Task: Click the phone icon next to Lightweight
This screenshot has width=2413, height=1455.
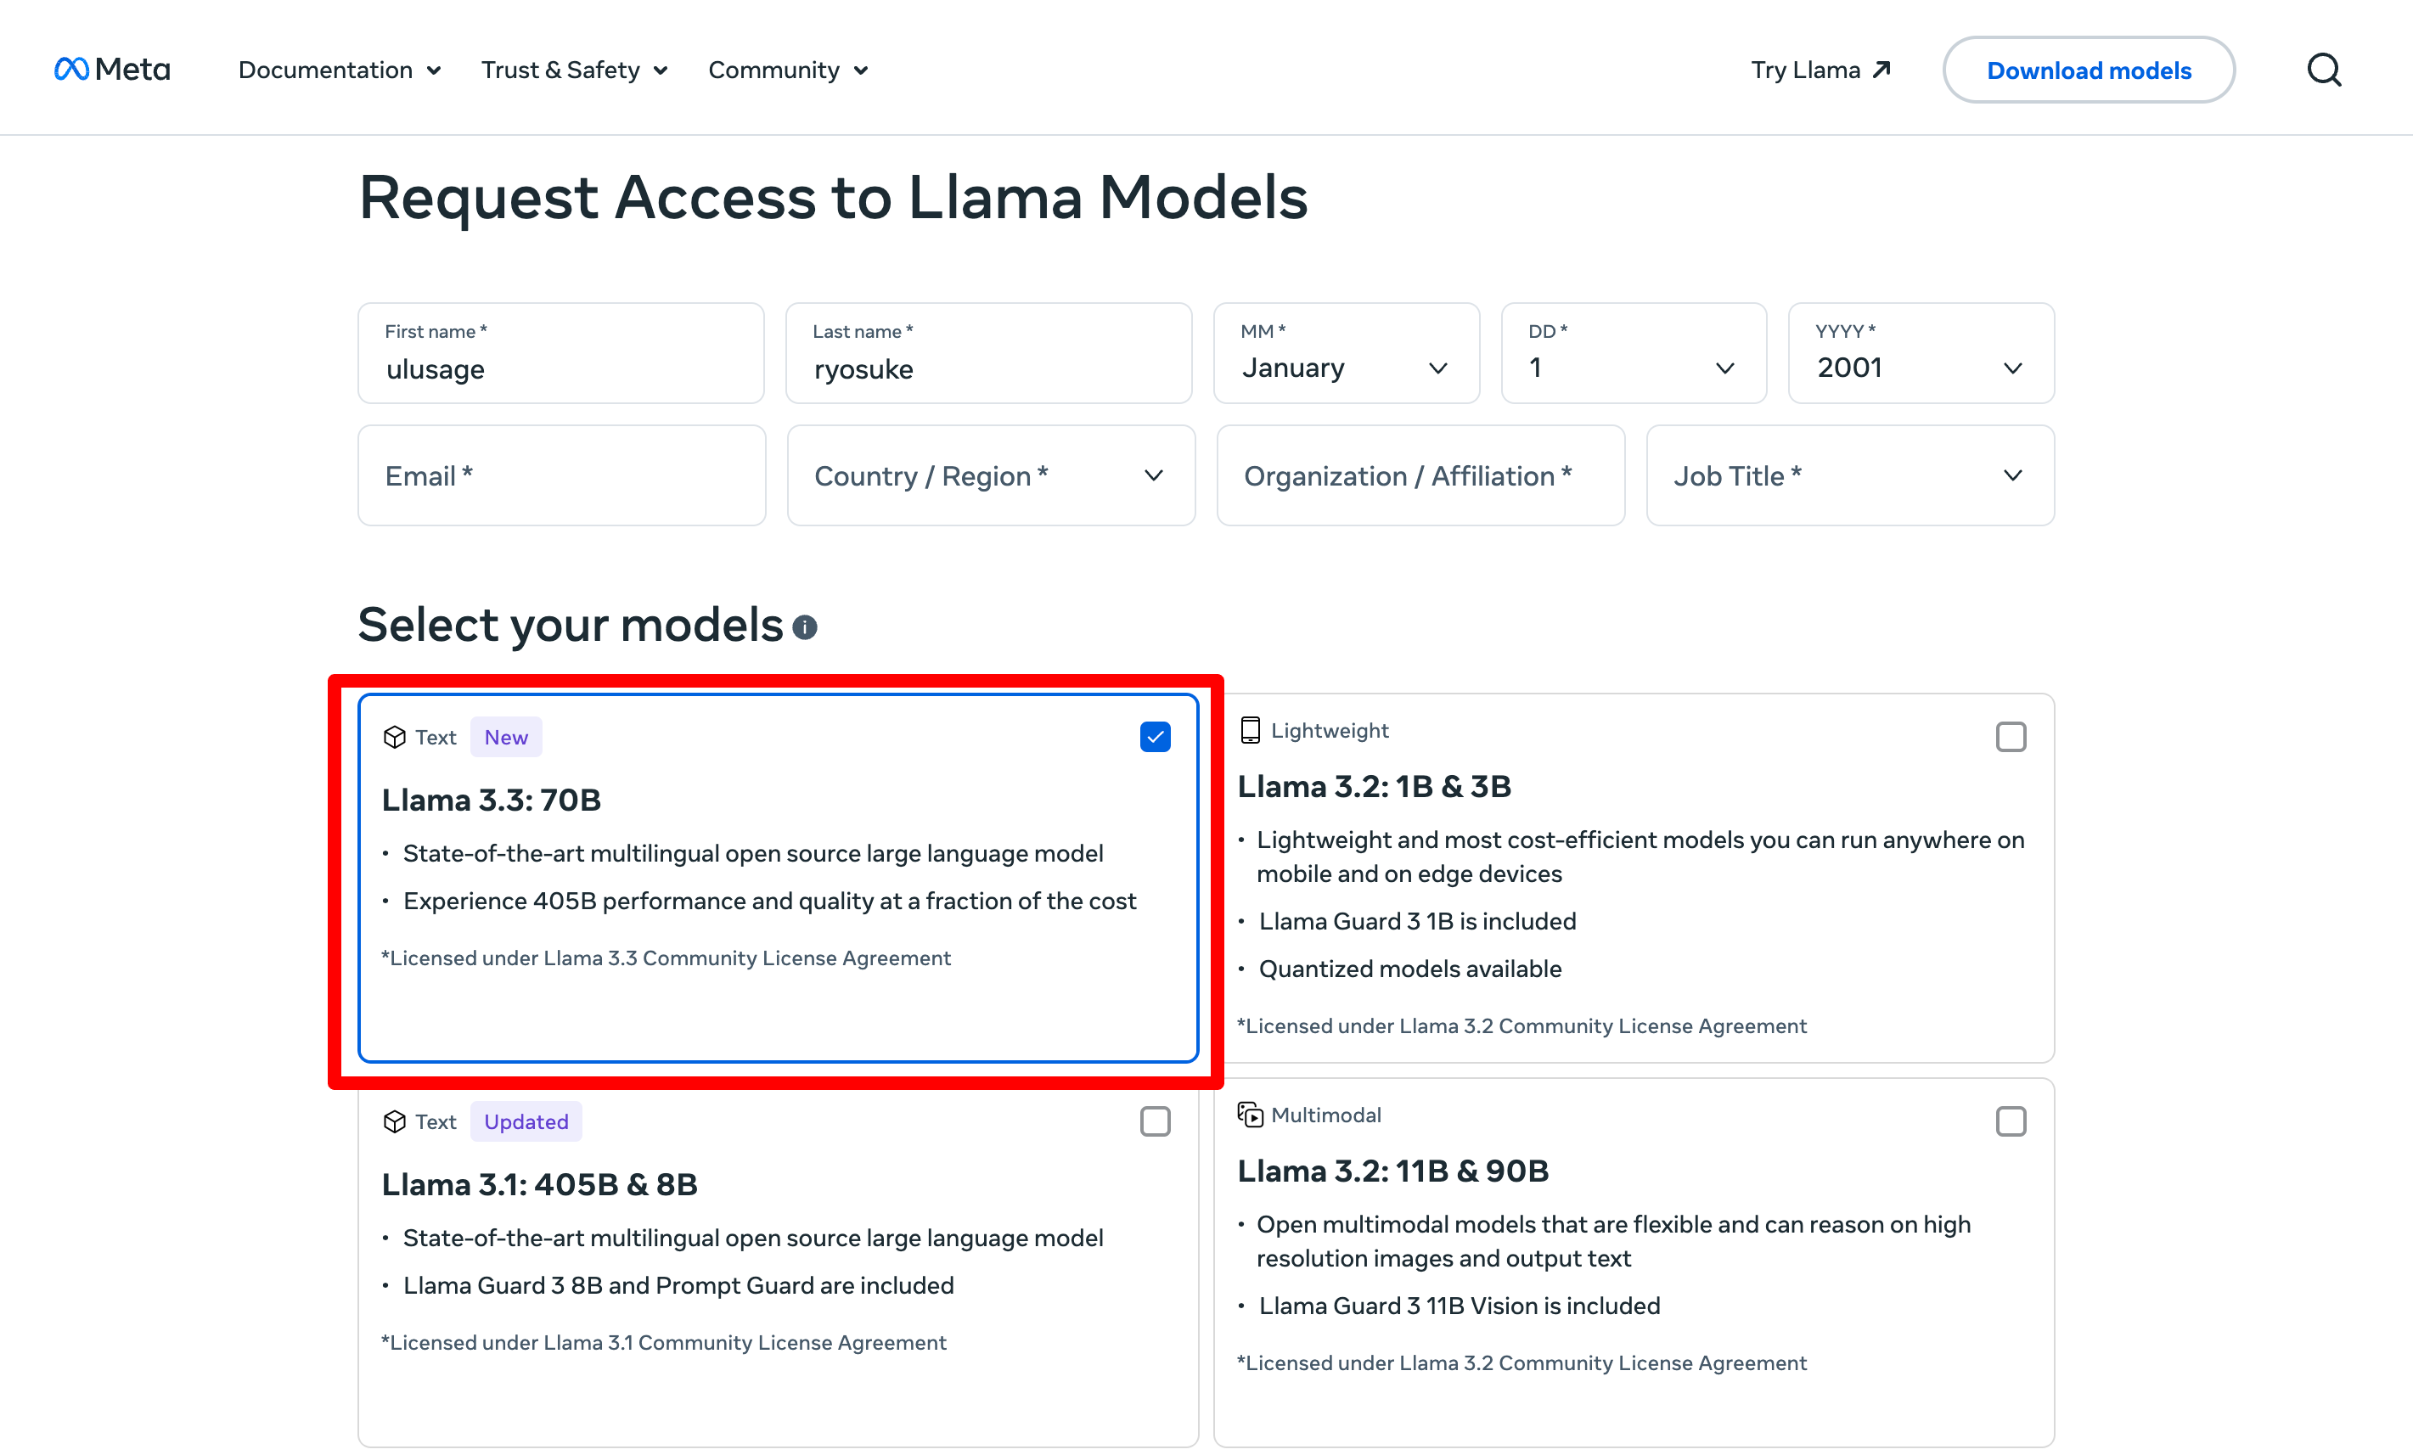Action: coord(1250,730)
